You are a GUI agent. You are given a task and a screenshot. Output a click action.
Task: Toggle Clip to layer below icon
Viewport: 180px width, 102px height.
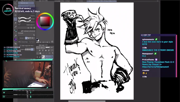pyautogui.click(x=40, y=50)
